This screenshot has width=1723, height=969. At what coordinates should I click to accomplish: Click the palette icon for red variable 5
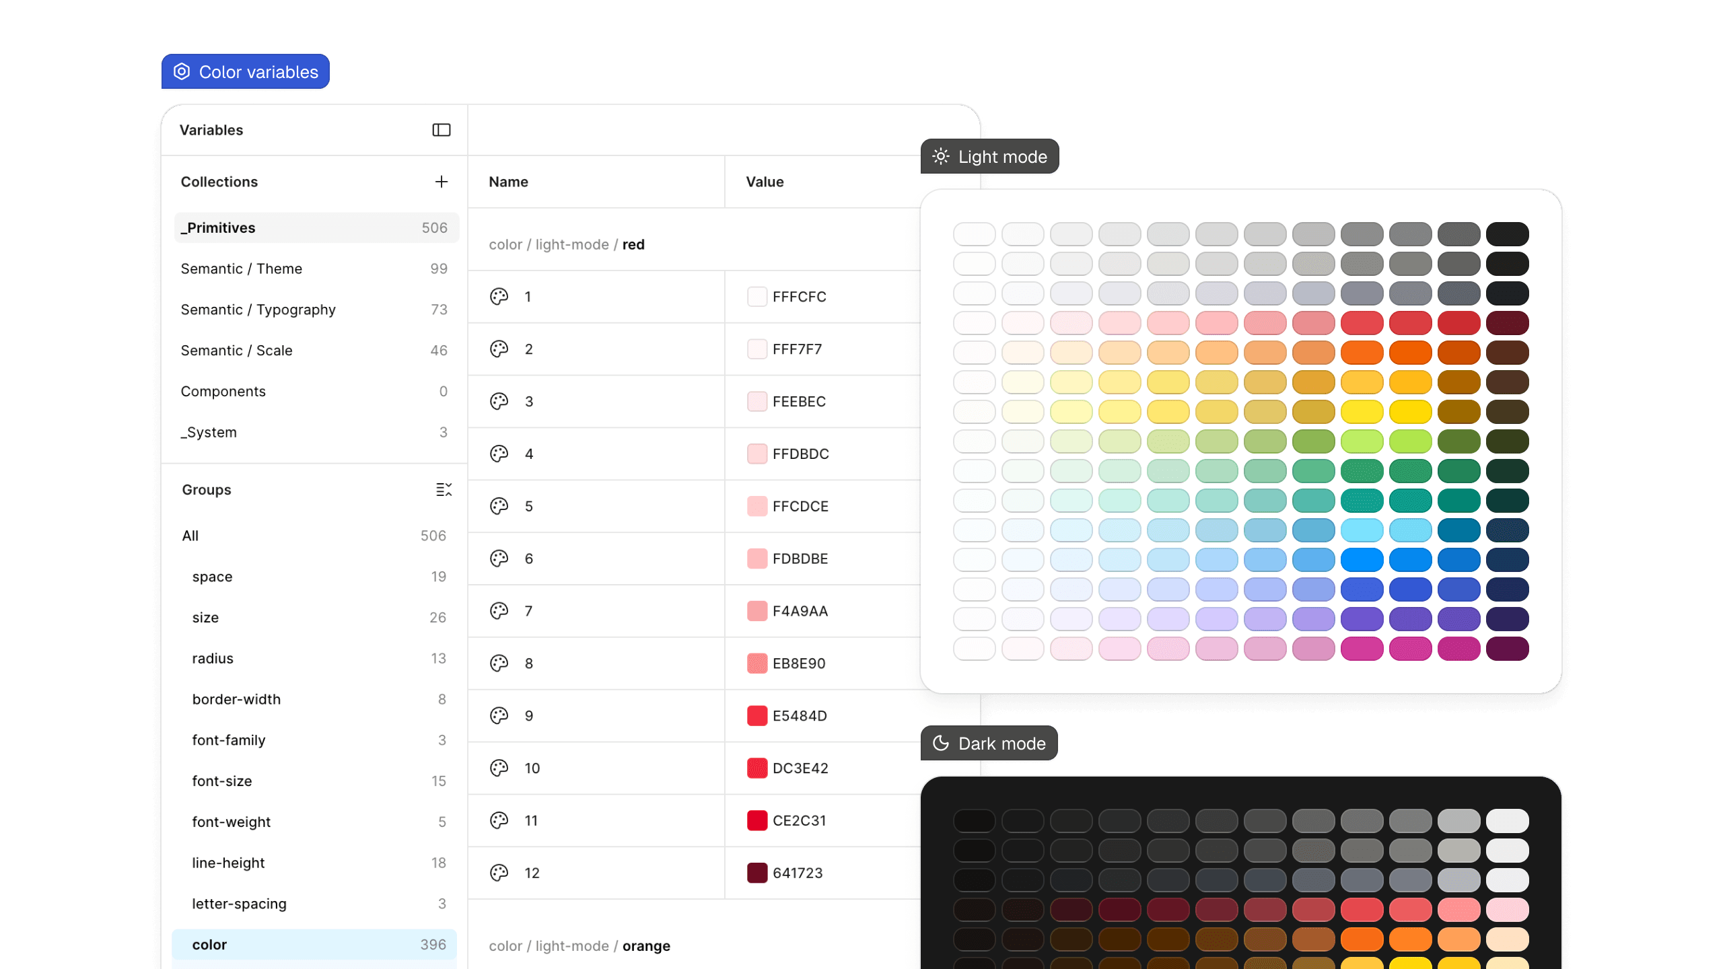499,506
